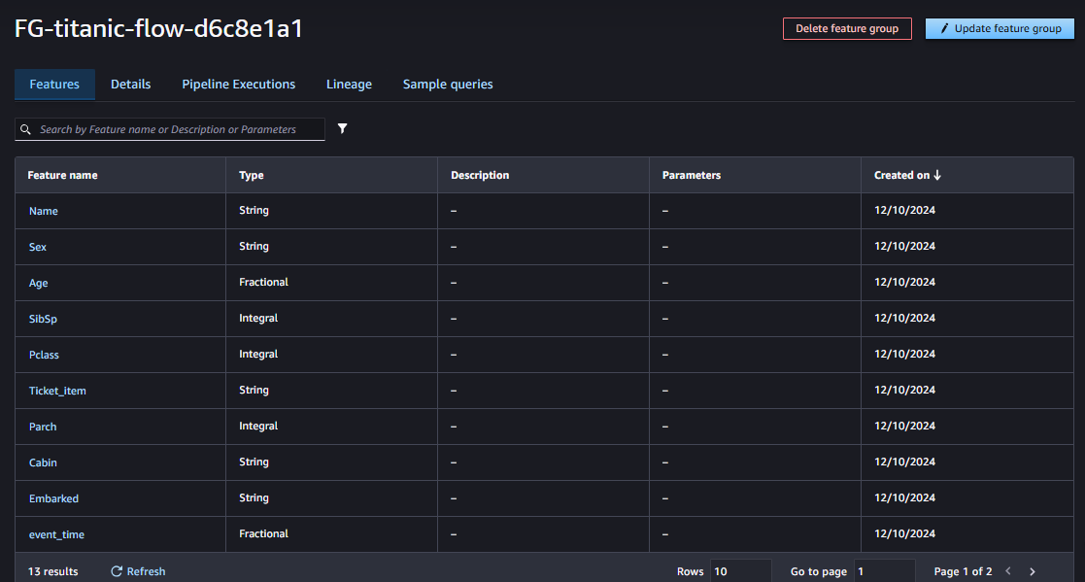The height and width of the screenshot is (582, 1085).
Task: Open the event_time feature link
Action: click(x=56, y=535)
